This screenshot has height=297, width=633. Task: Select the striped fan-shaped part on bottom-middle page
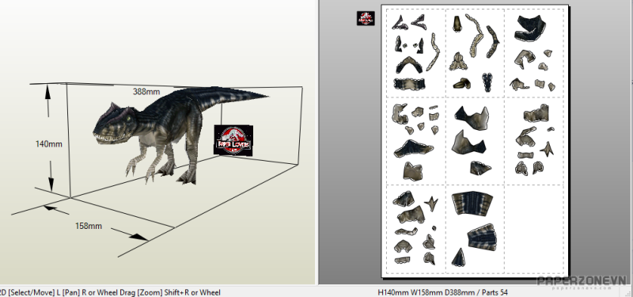[472, 203]
